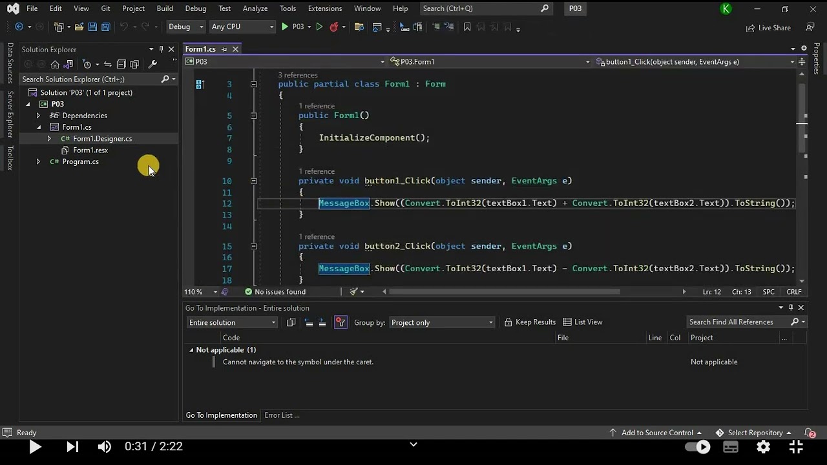Click Add to Source Control button
Image resolution: width=827 pixels, height=465 pixels.
[x=656, y=433]
